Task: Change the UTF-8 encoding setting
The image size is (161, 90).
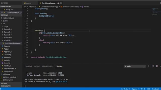Action: (143, 89)
